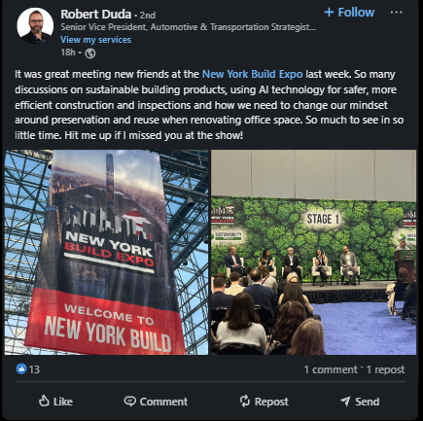
Task: Follow Robert Duda
Action: (349, 13)
